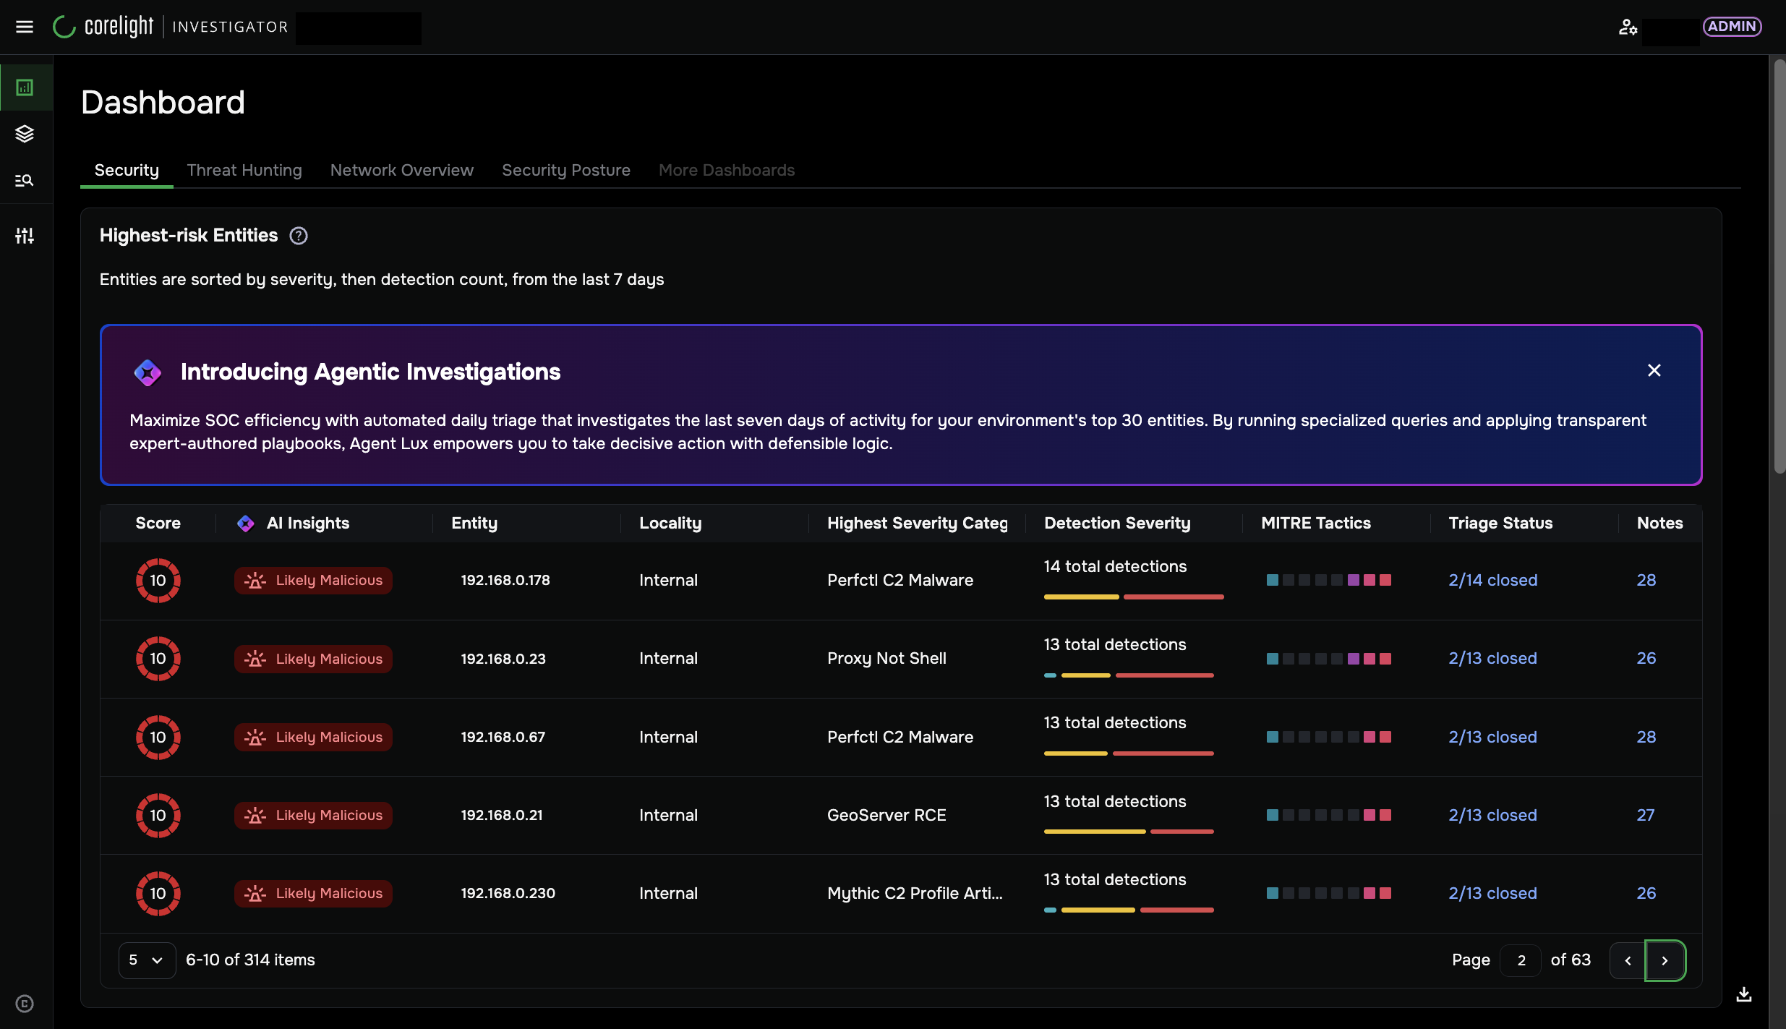The image size is (1786, 1029).
Task: Open notes count 26 for 192.168.0.230
Action: click(1646, 894)
